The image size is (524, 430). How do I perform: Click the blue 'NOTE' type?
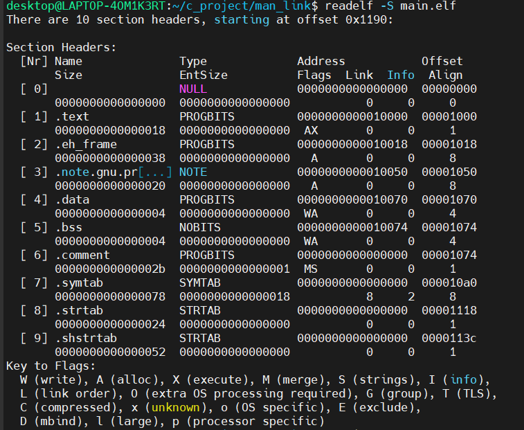point(193,172)
